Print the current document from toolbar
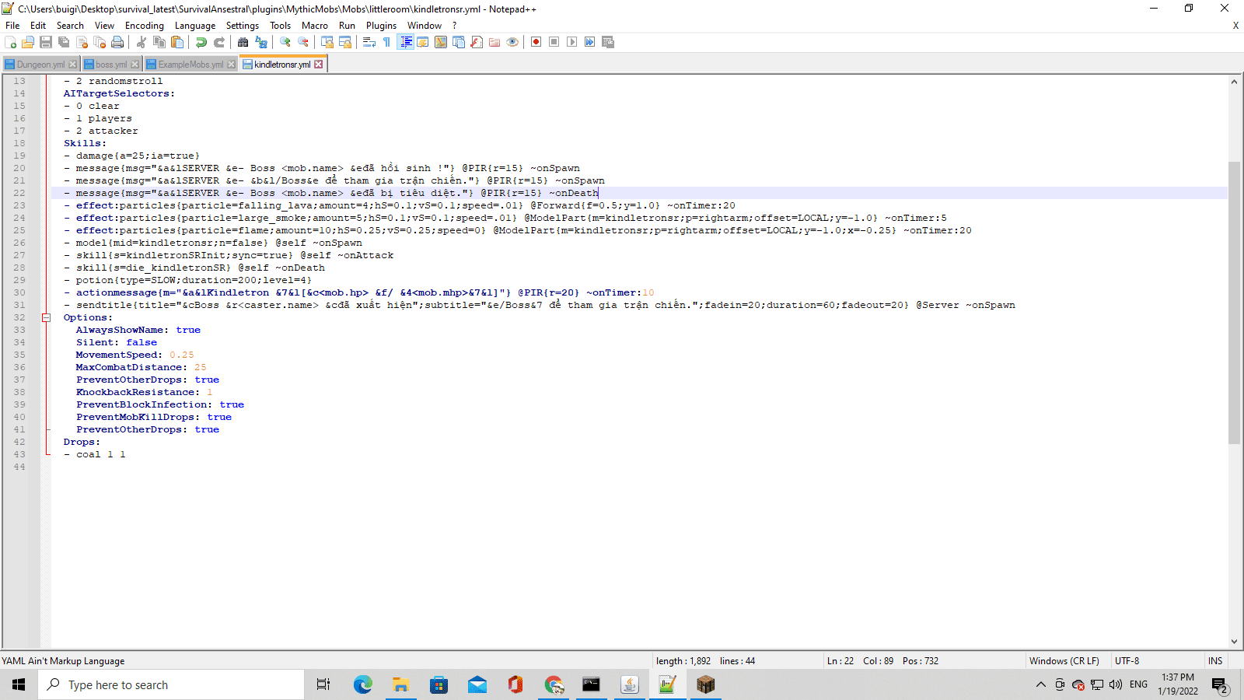Viewport: 1244px width, 700px height. [117, 42]
